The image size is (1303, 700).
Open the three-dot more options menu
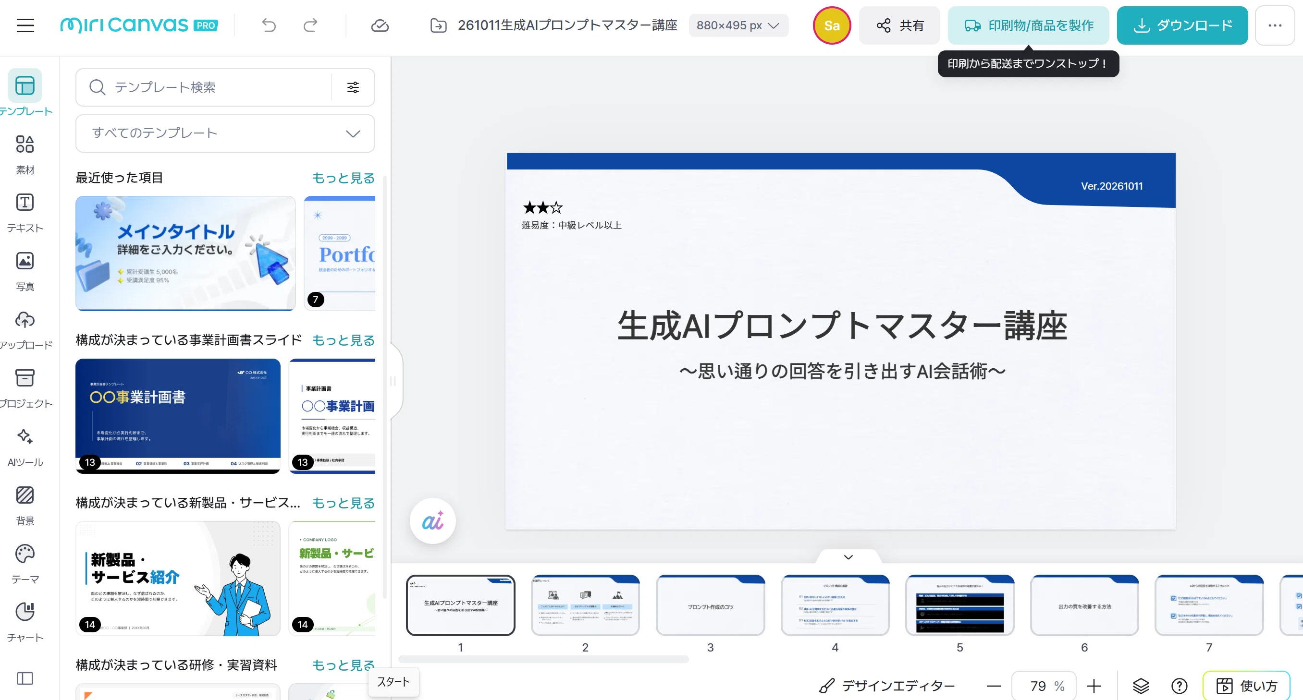click(x=1275, y=25)
